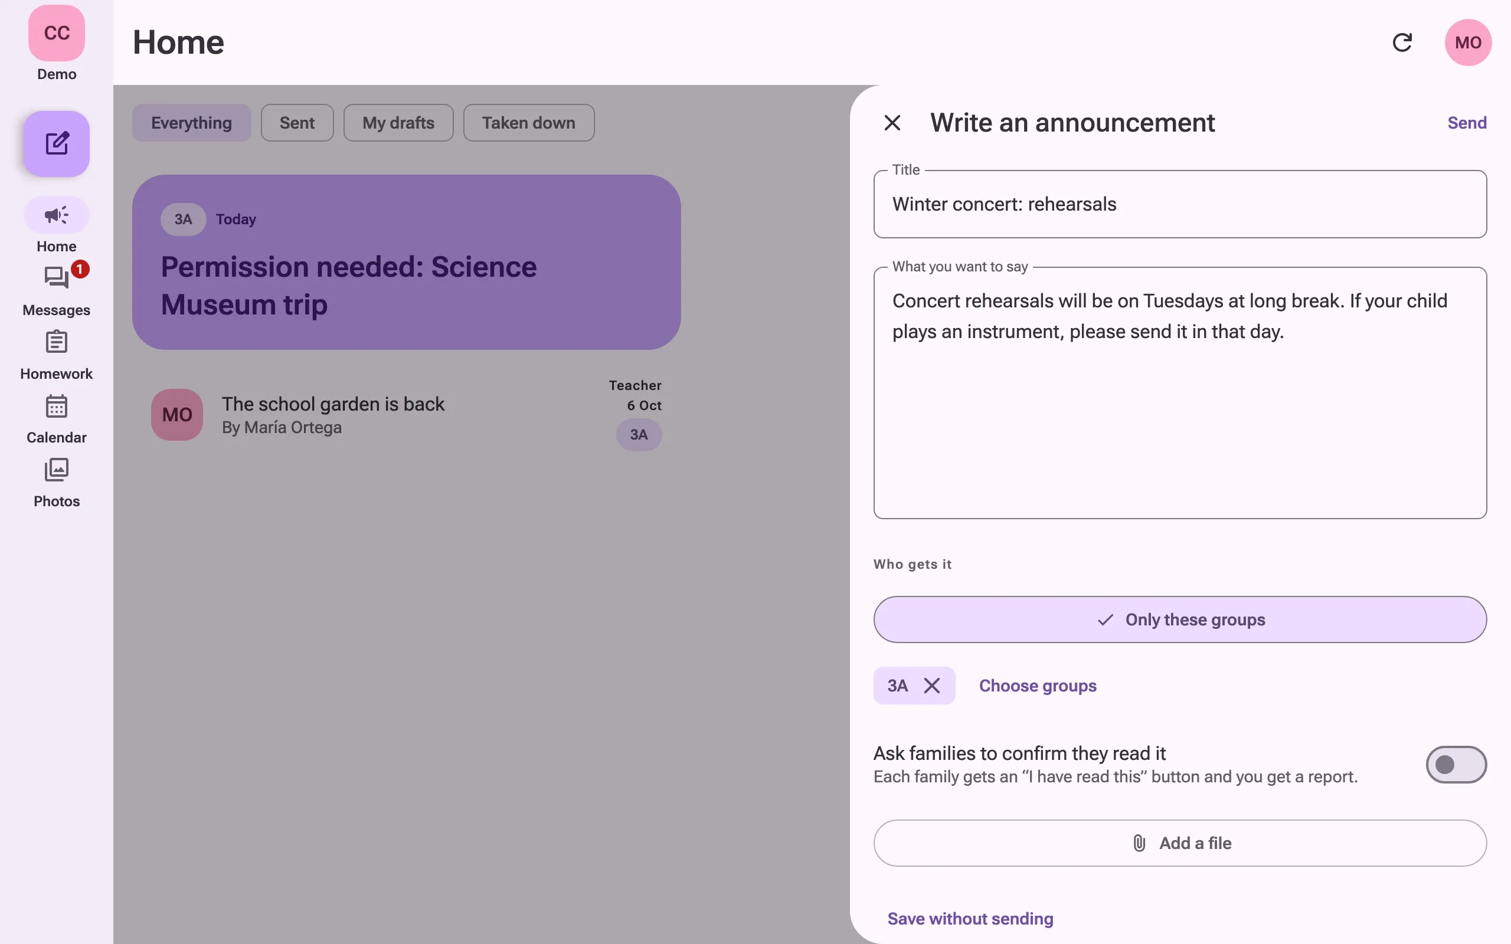The image size is (1511, 944).
Task: Remove the 3A group chip
Action: pyautogui.click(x=931, y=686)
